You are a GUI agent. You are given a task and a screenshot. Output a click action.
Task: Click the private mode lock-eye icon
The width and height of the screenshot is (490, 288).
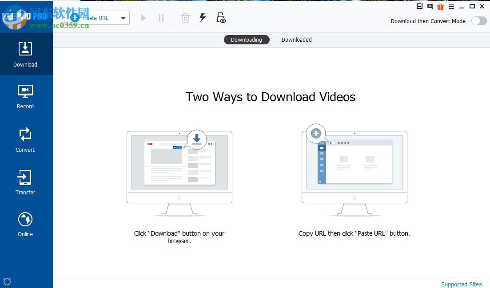click(221, 18)
